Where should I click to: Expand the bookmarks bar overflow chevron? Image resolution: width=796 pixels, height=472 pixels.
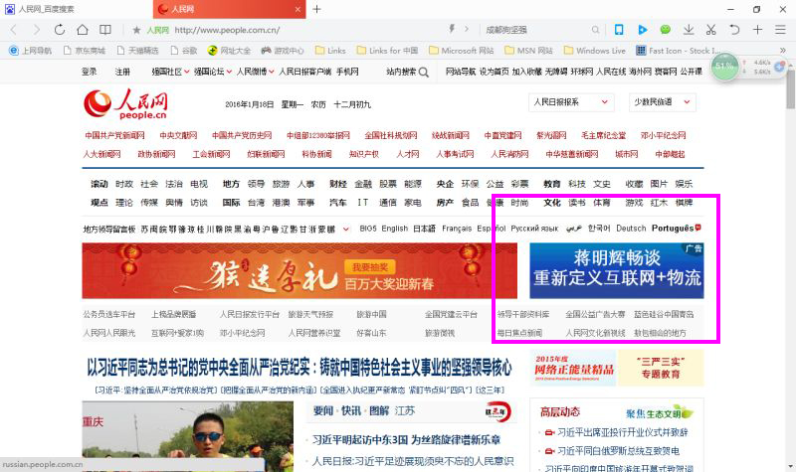click(x=783, y=51)
